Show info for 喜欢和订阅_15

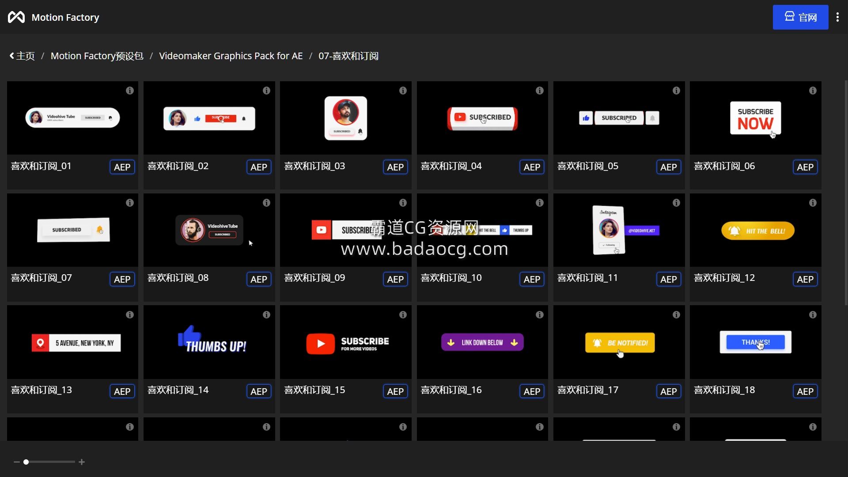403,315
